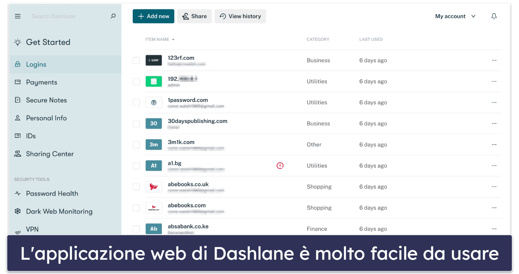This screenshot has height=274, width=519.
Task: Open Password Health tool
Action: click(52, 193)
